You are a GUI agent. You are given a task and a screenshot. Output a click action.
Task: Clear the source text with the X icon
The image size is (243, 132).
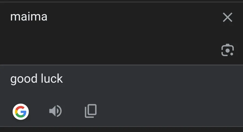point(228,17)
